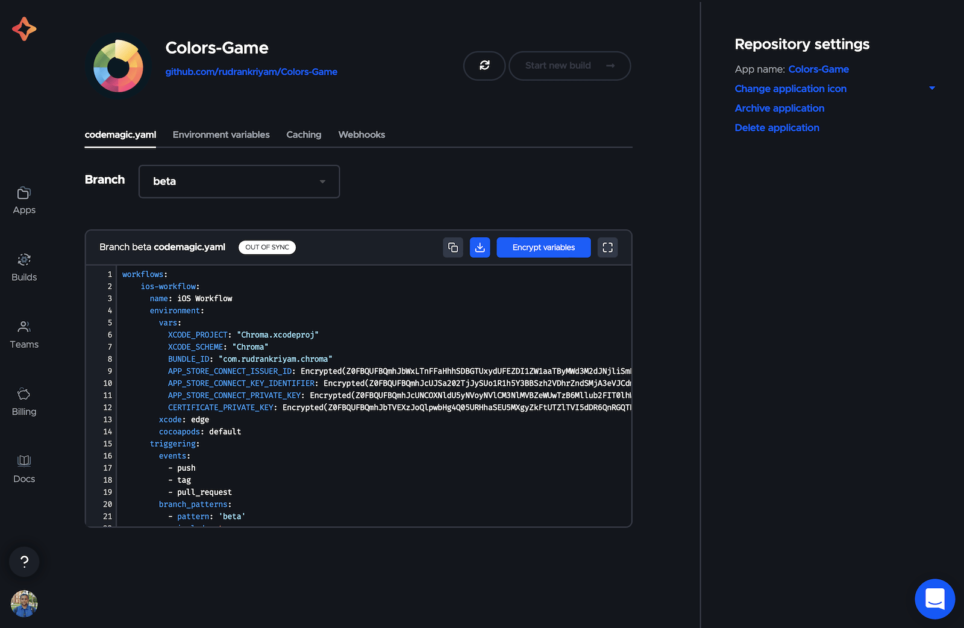The height and width of the screenshot is (628, 964).
Task: Click the Colors-Game app icon
Action: pos(118,66)
